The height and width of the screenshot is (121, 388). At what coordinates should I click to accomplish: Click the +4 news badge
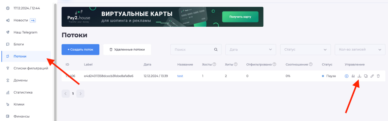click(x=33, y=20)
